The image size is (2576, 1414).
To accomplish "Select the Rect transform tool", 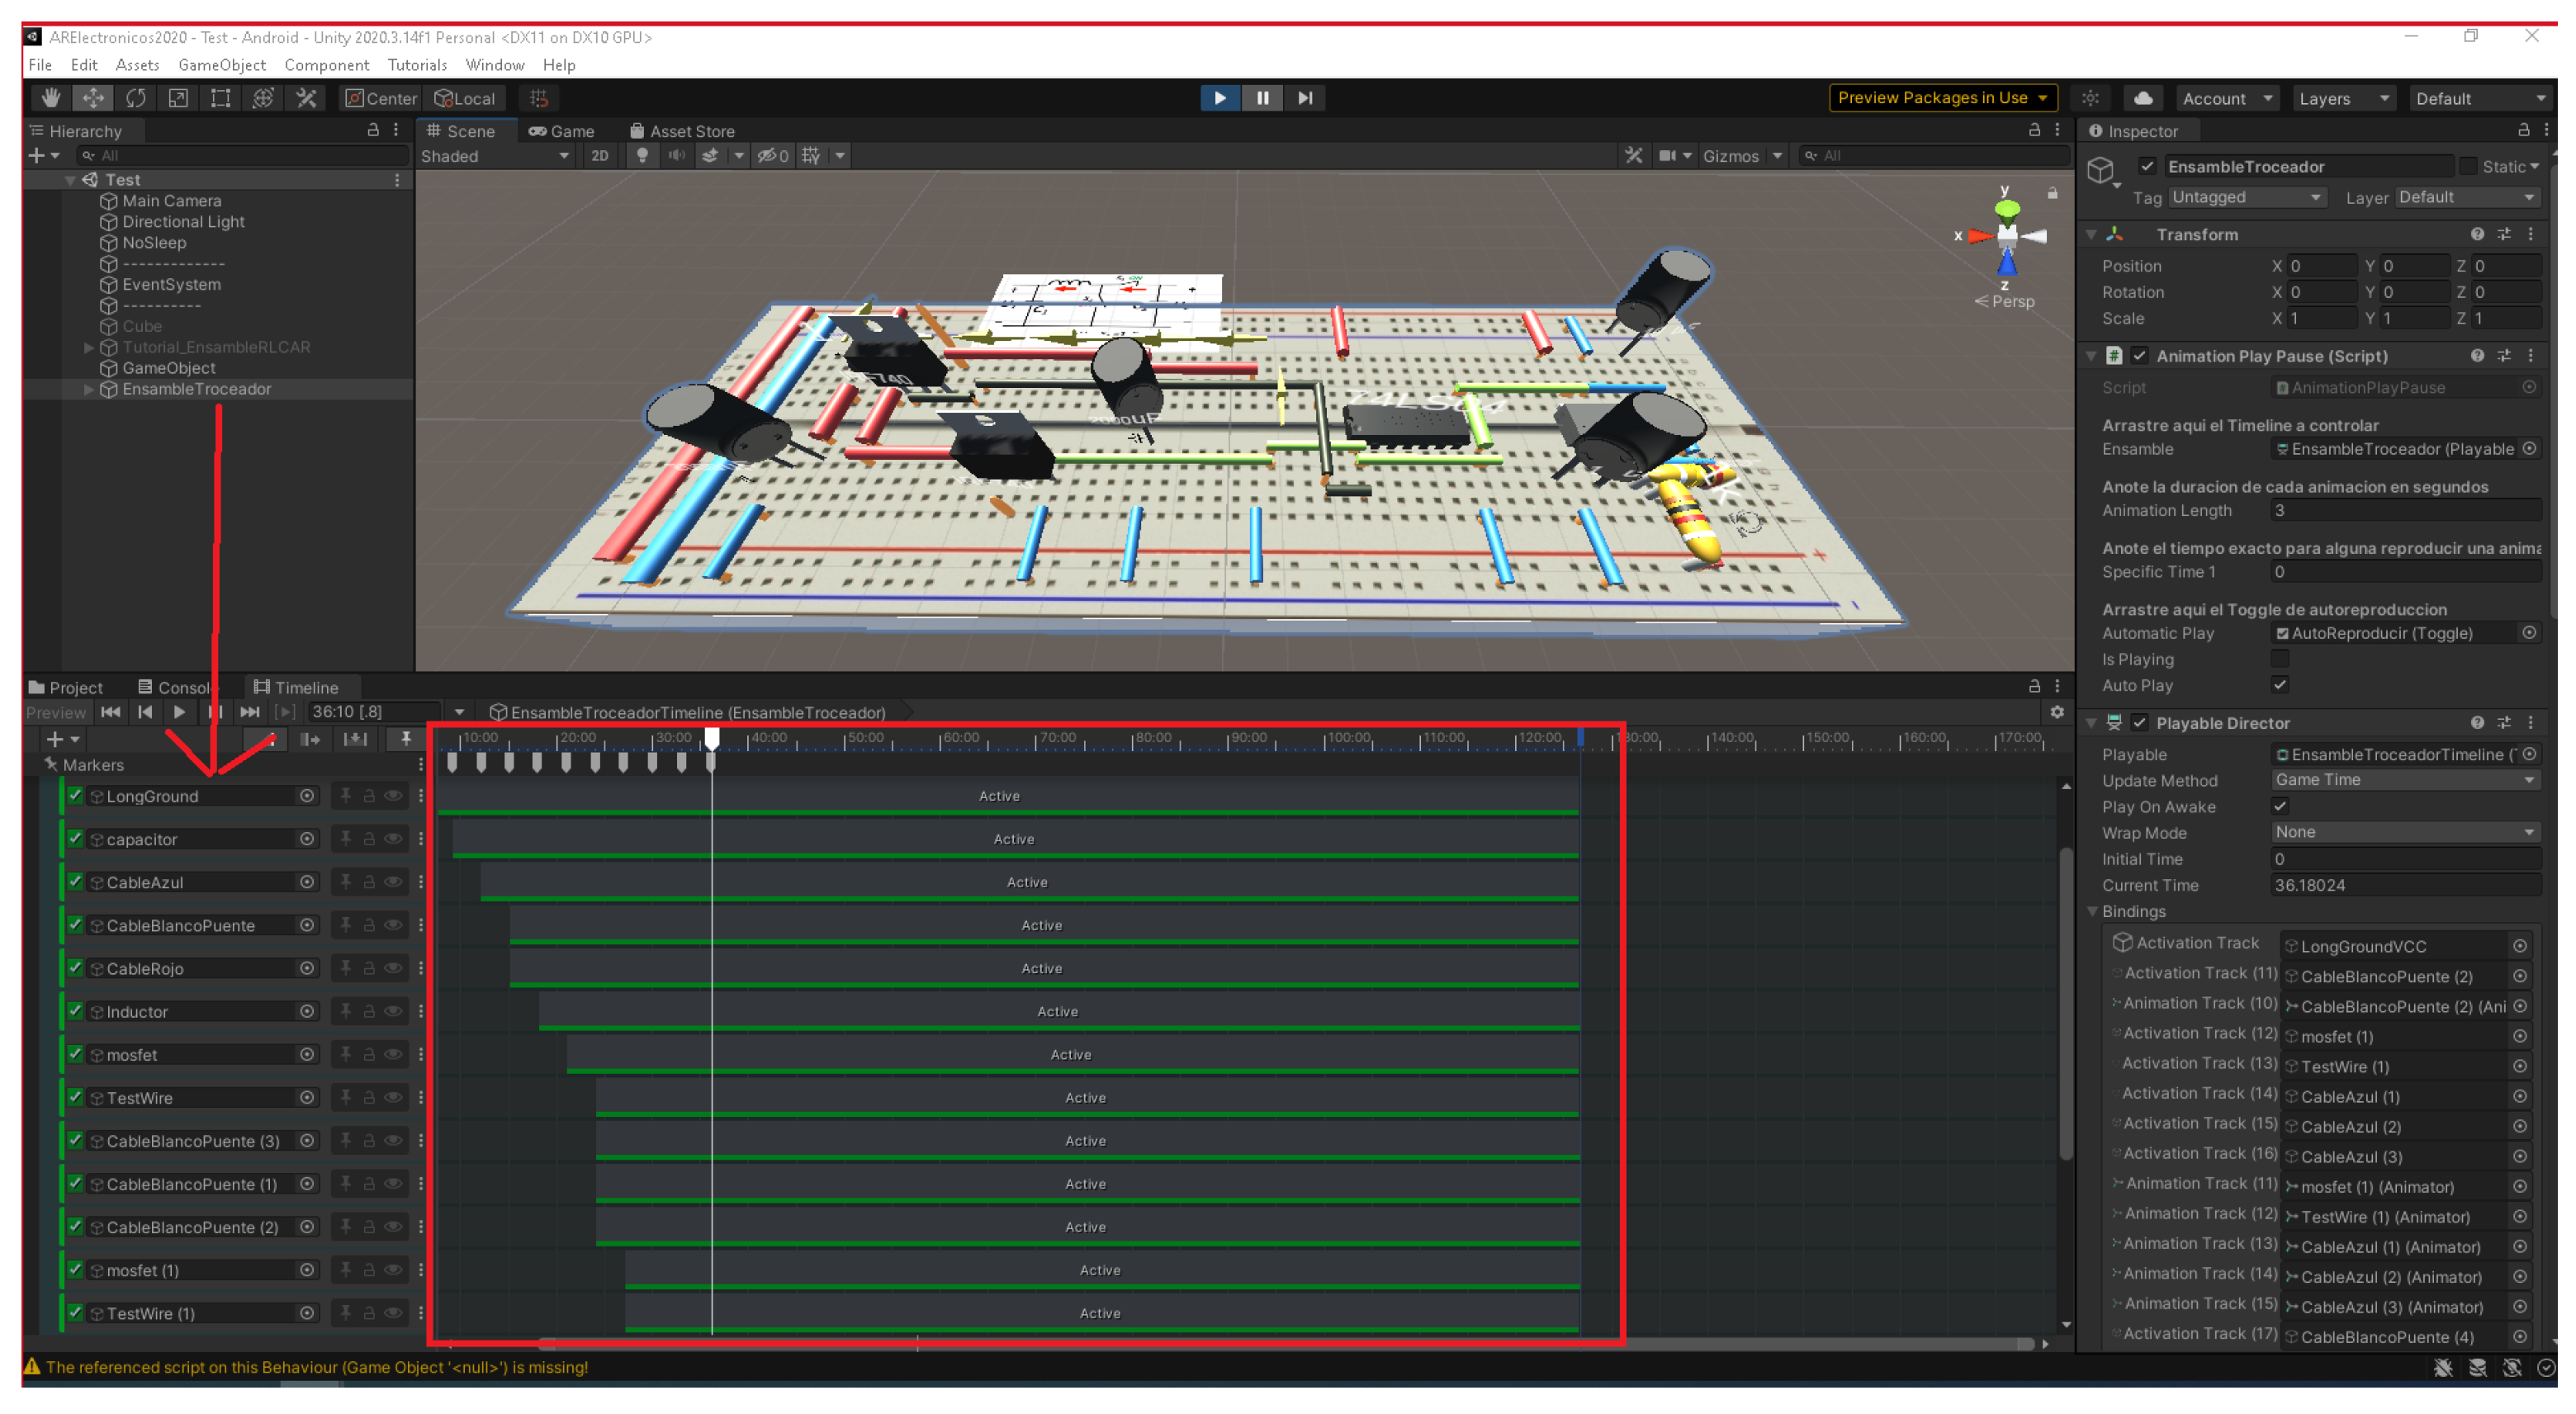I will pyautogui.click(x=220, y=98).
